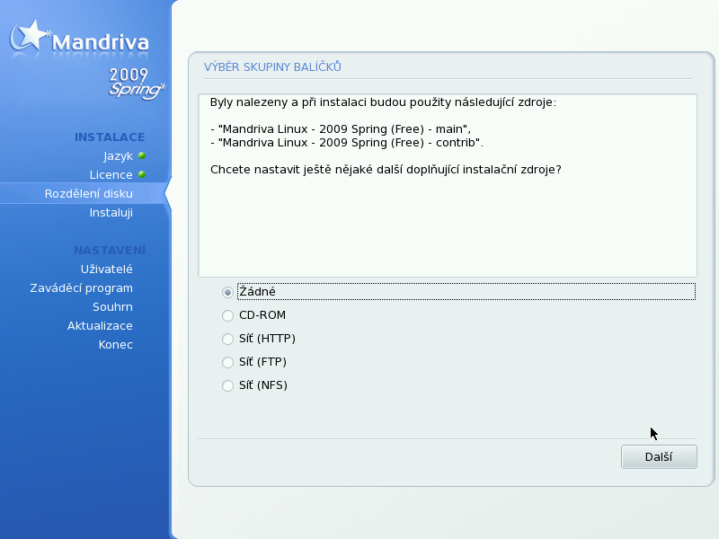The height and width of the screenshot is (539, 719).
Task: Click the Jazyk step in sidebar
Action: click(118, 156)
